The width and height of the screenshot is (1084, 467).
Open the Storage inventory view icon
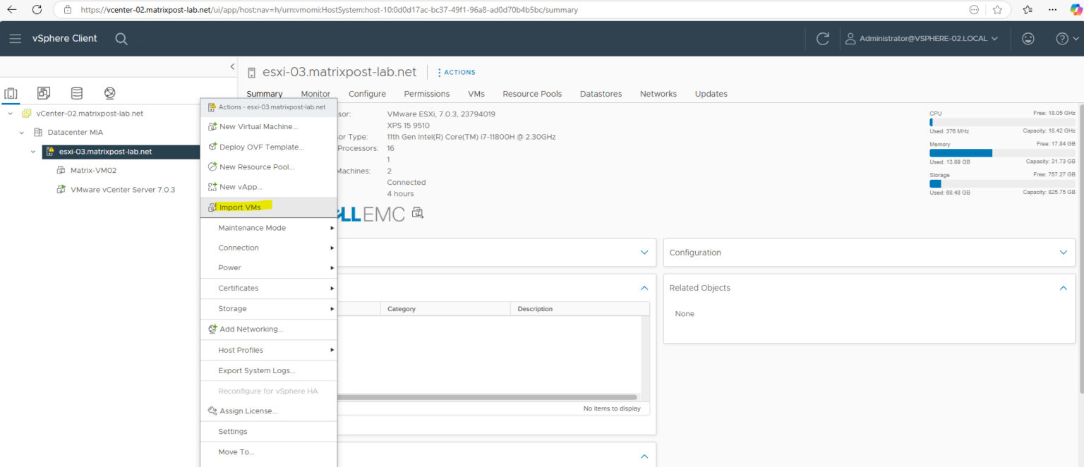pyautogui.click(x=76, y=93)
